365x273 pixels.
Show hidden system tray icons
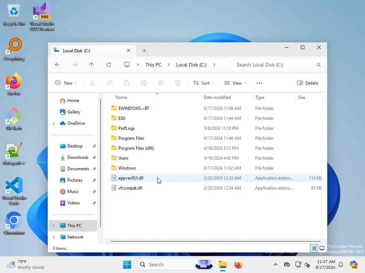click(x=276, y=264)
